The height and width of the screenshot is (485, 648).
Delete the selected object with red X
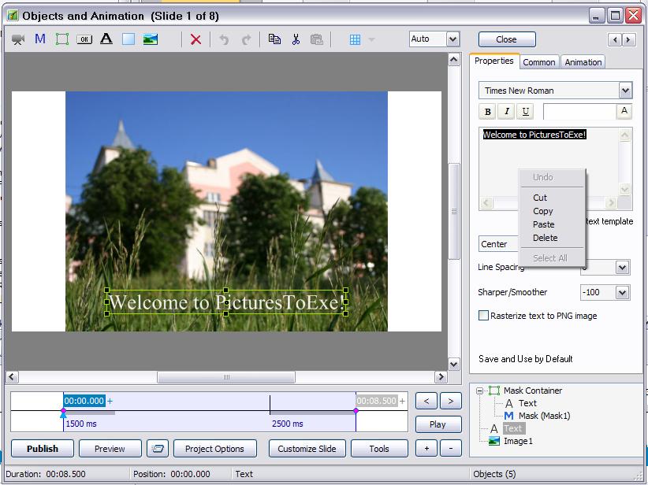click(x=196, y=39)
